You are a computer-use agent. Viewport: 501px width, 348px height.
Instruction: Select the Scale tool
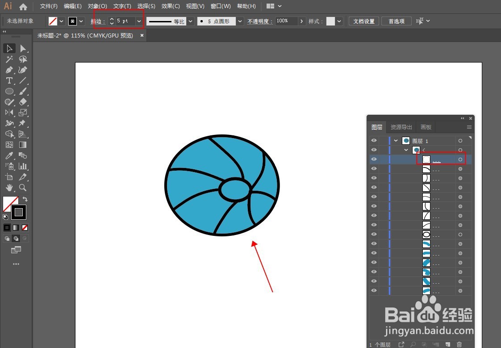(x=23, y=113)
